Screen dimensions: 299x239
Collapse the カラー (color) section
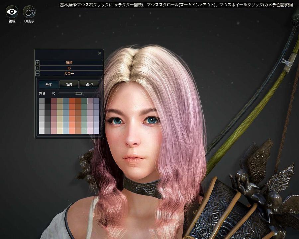tap(37, 73)
